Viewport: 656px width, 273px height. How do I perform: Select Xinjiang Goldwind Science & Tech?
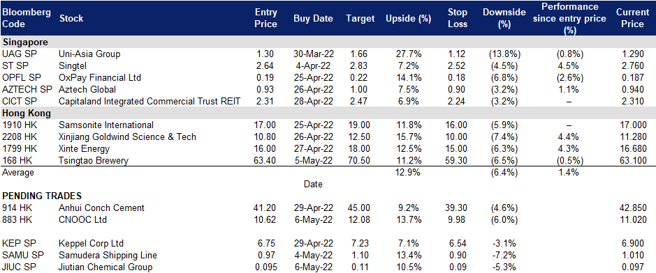pyautogui.click(x=128, y=136)
